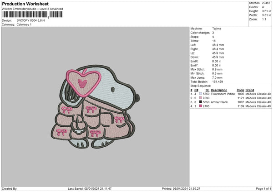Click the Amber Black thread swatch
The image size is (273, 192).
coord(201,102)
